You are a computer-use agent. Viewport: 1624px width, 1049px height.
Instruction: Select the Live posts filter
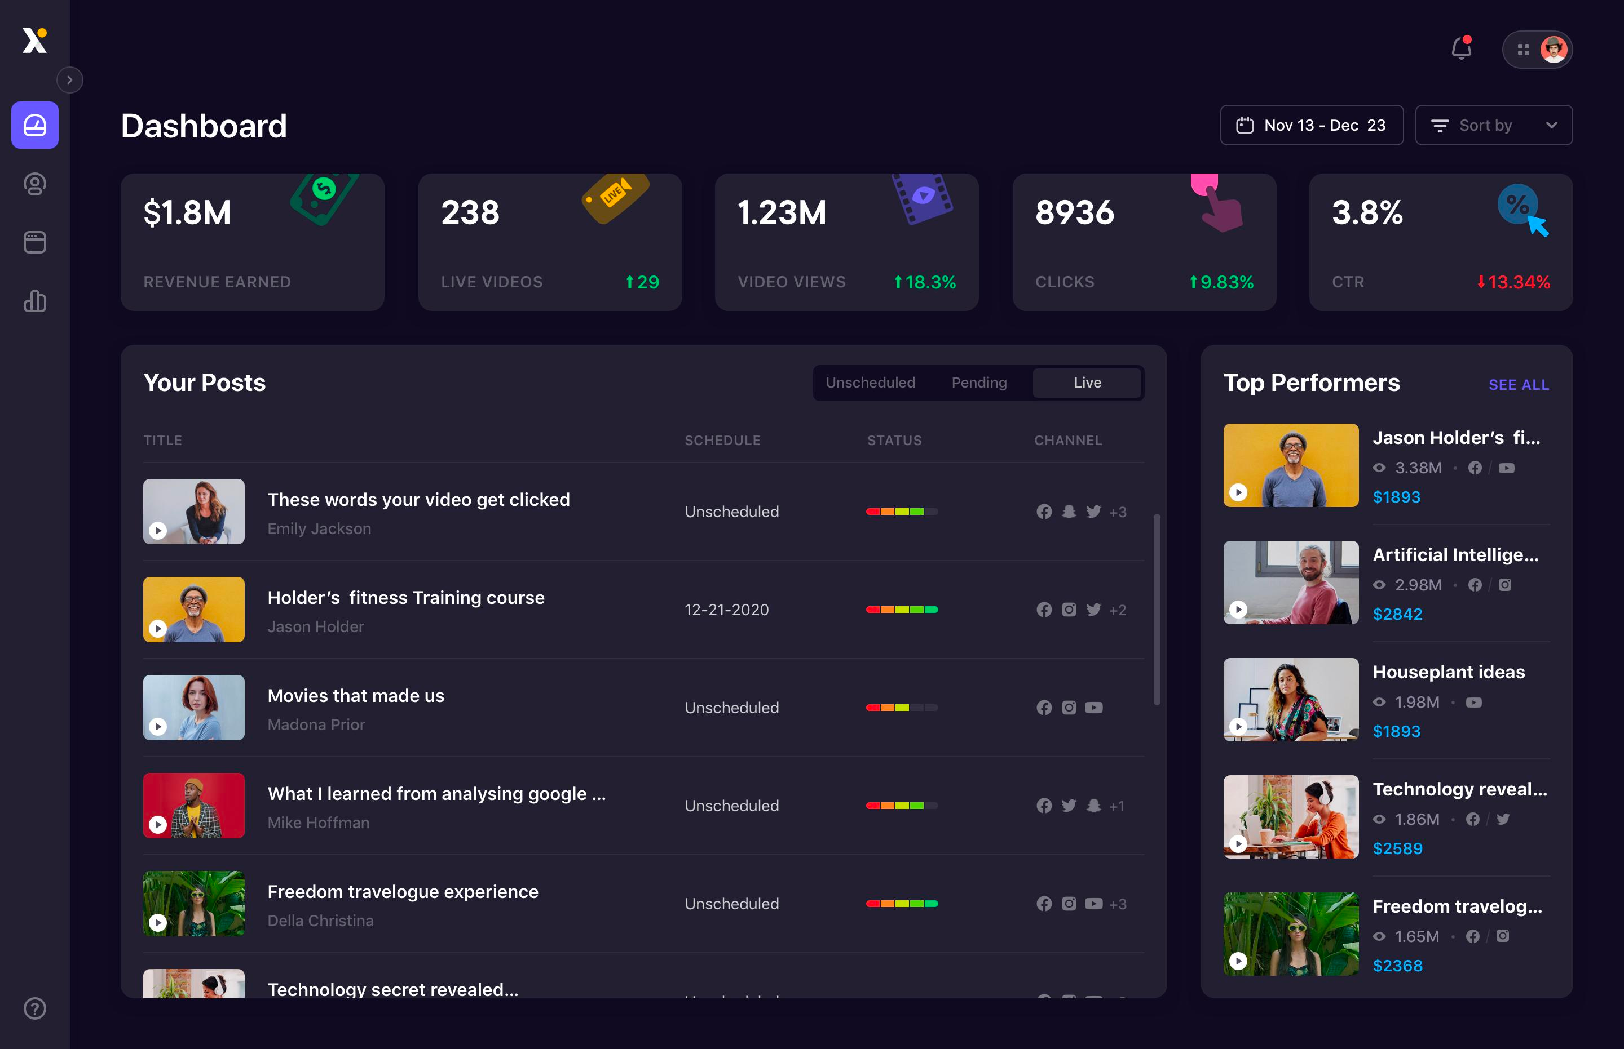click(x=1087, y=383)
